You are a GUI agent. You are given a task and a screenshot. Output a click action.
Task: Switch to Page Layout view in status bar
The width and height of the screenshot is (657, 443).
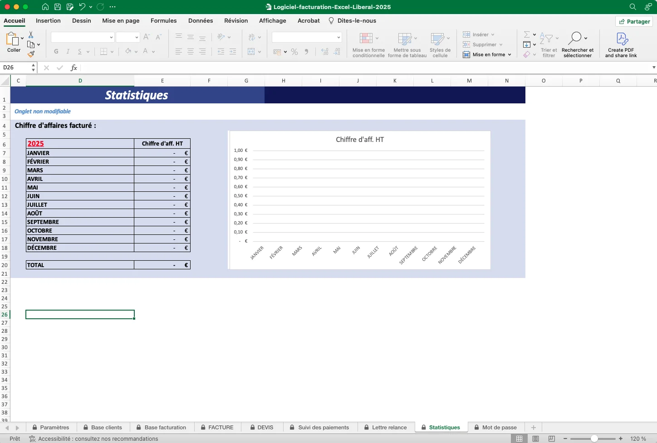(535, 438)
